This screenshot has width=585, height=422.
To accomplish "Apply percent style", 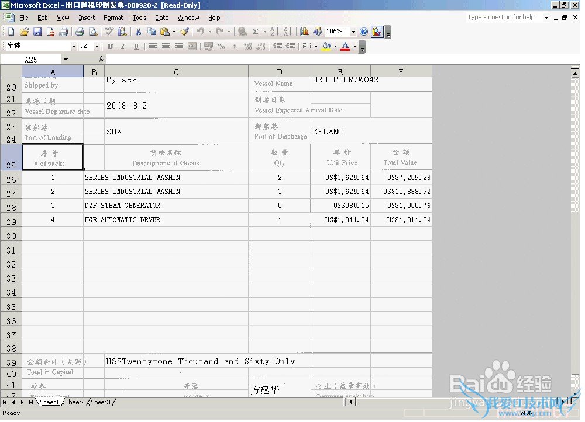I will (x=222, y=46).
